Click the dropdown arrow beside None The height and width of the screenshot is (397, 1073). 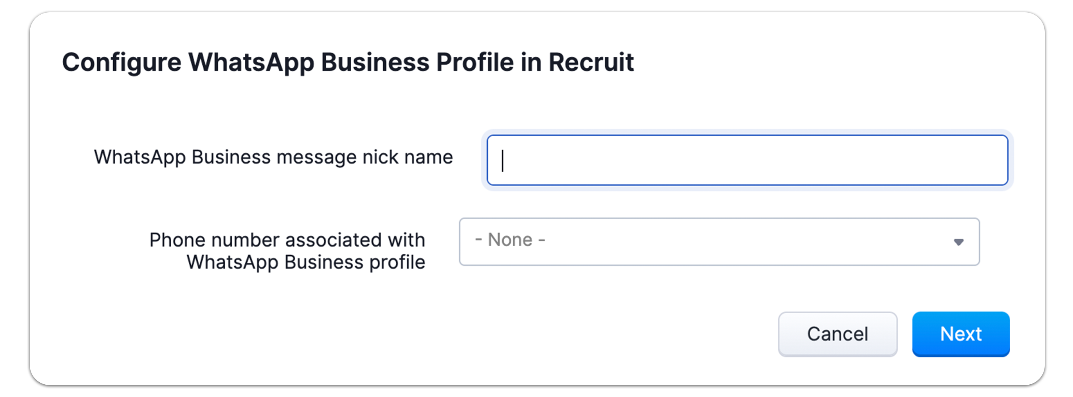[x=959, y=242]
